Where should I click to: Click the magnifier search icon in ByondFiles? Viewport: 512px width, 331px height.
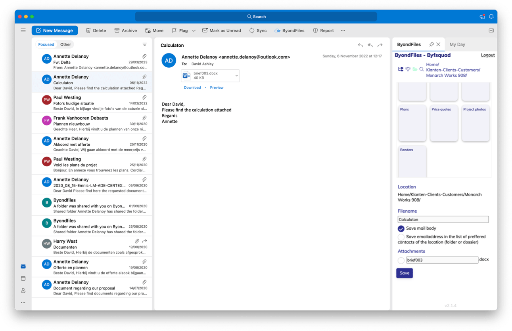422,69
